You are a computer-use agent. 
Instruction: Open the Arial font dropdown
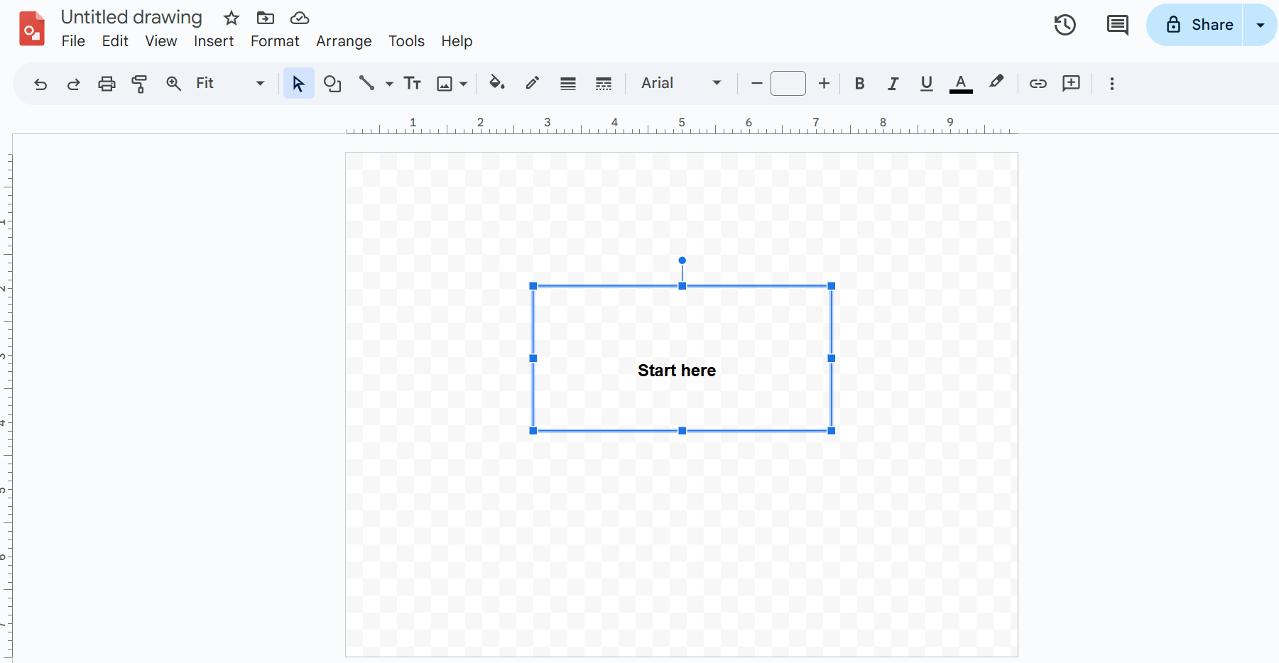tap(680, 83)
